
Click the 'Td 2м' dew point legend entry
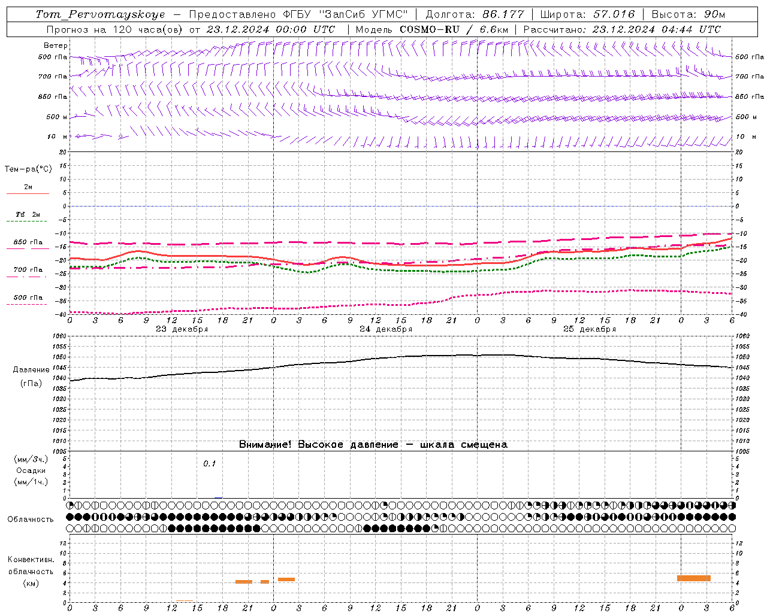coord(28,214)
